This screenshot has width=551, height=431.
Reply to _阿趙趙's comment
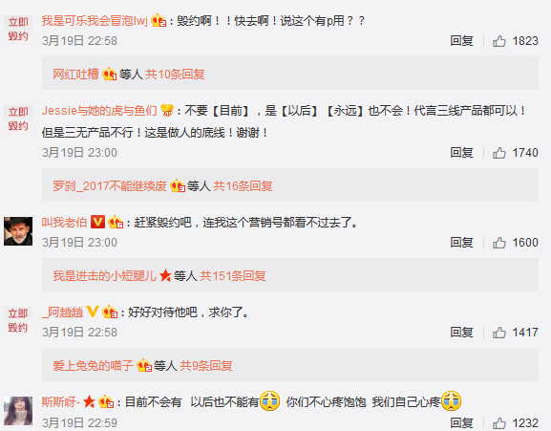[461, 333]
